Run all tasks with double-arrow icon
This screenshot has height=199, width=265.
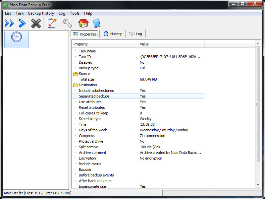[9, 23]
